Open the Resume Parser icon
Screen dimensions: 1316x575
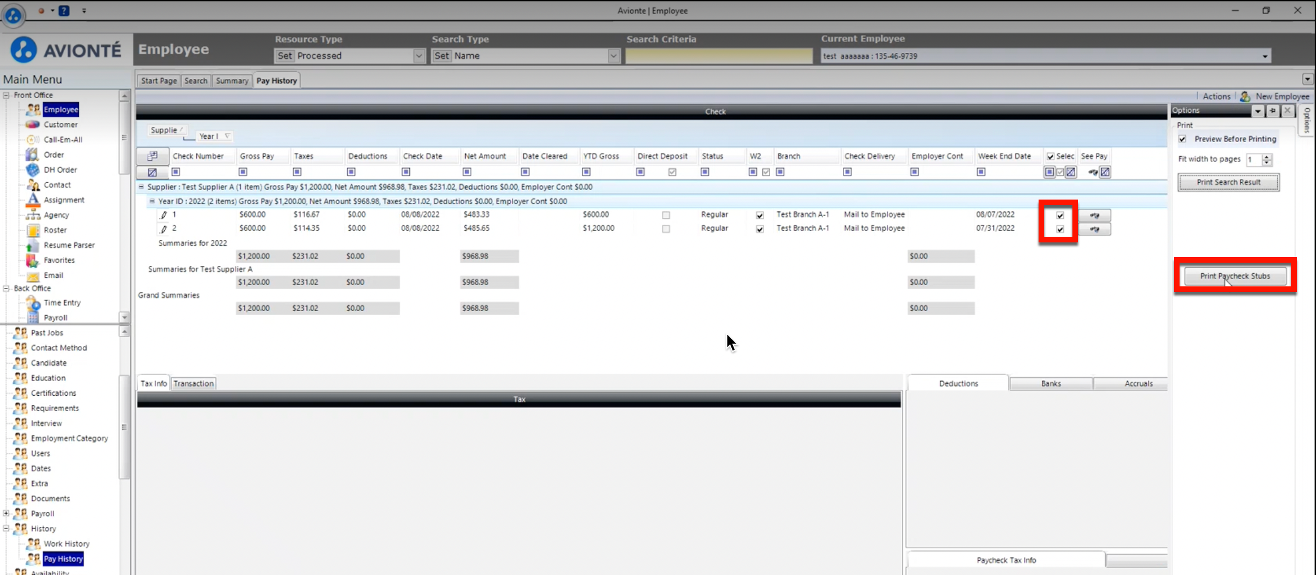[33, 245]
